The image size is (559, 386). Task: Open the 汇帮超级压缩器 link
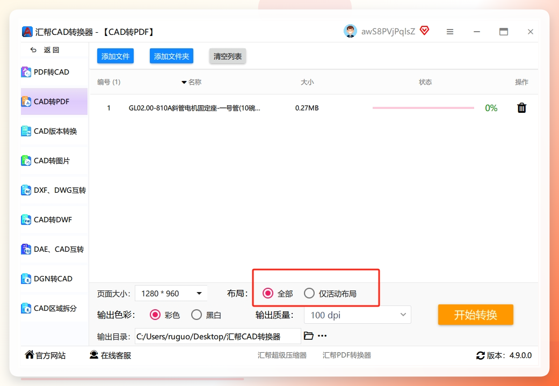coord(282,355)
